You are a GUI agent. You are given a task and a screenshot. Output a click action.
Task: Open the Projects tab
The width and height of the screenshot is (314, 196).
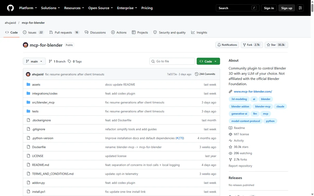pyautogui.click(x=140, y=32)
